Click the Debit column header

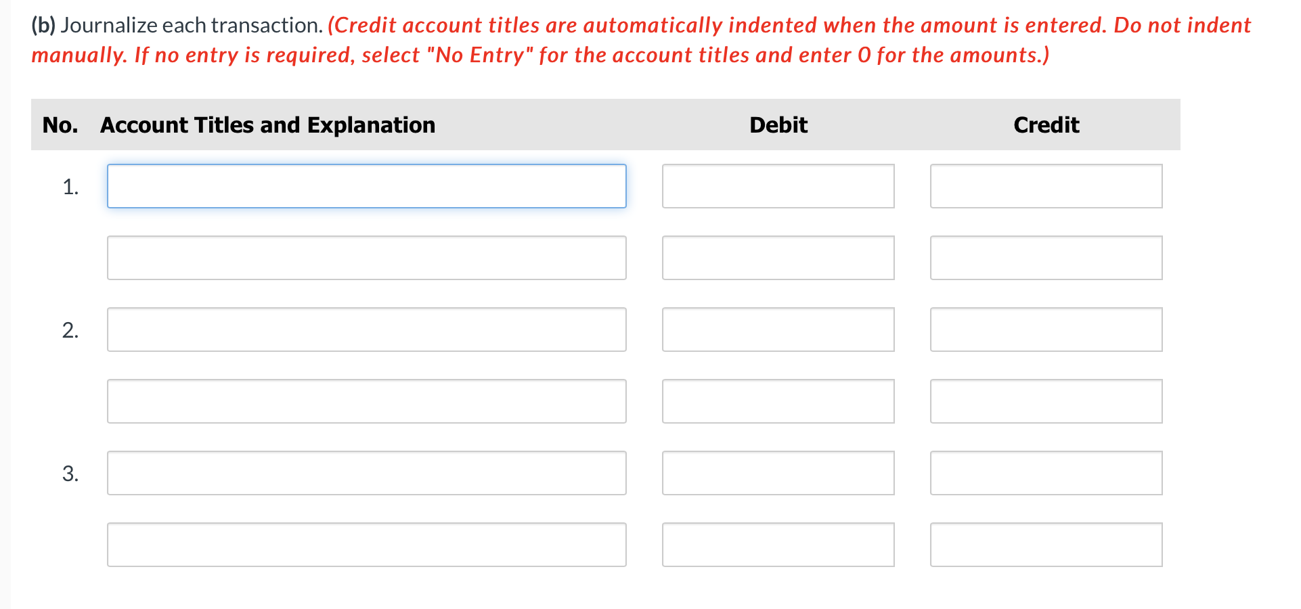point(777,125)
